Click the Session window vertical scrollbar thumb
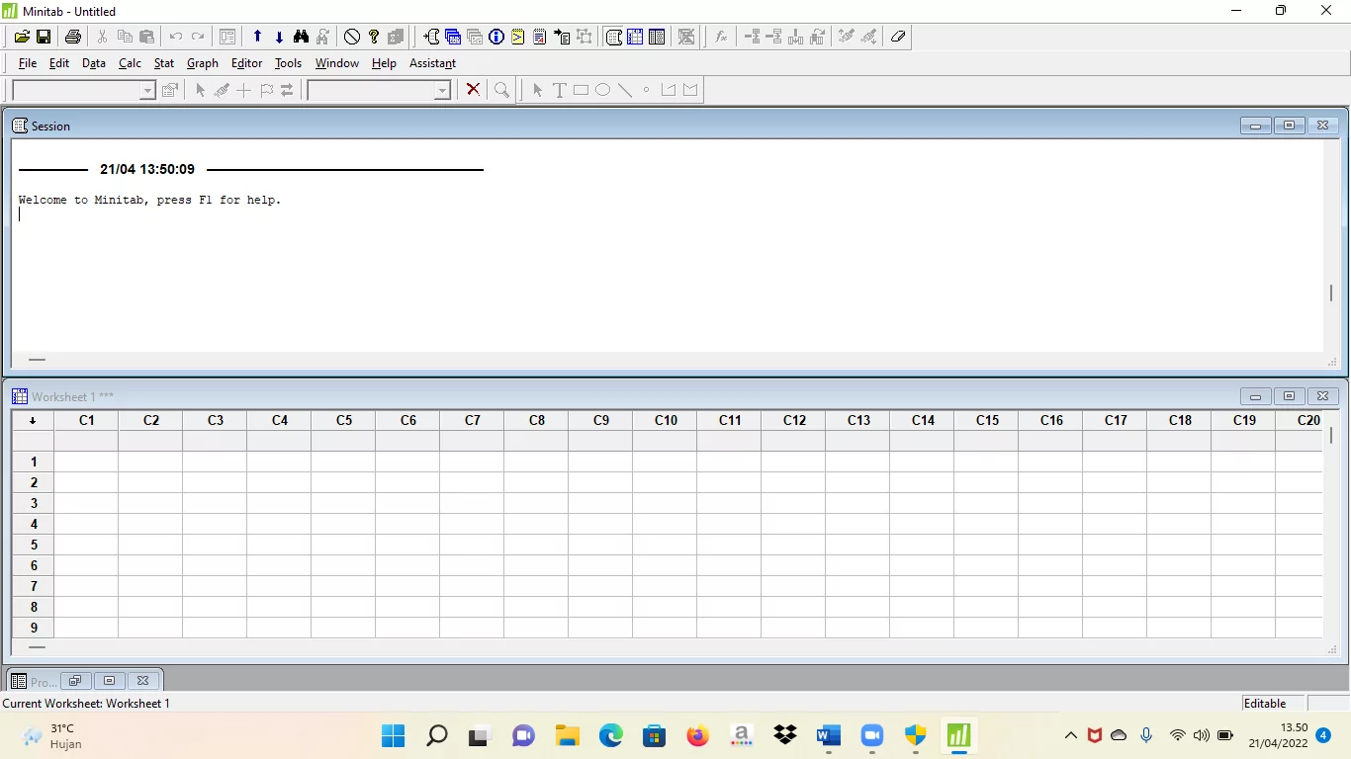Screen dimensions: 1351x759 1332,293
